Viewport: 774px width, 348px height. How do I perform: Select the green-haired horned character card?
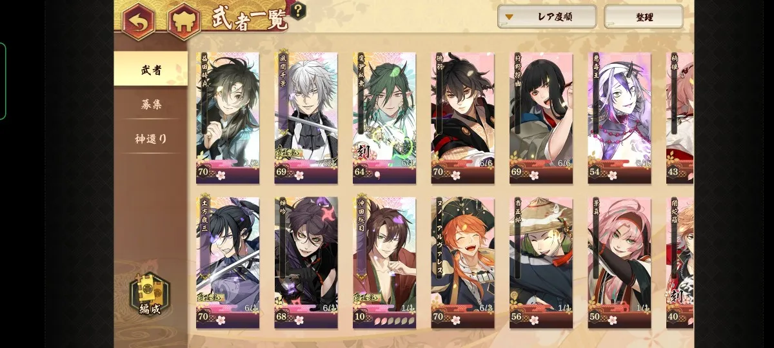click(x=384, y=119)
